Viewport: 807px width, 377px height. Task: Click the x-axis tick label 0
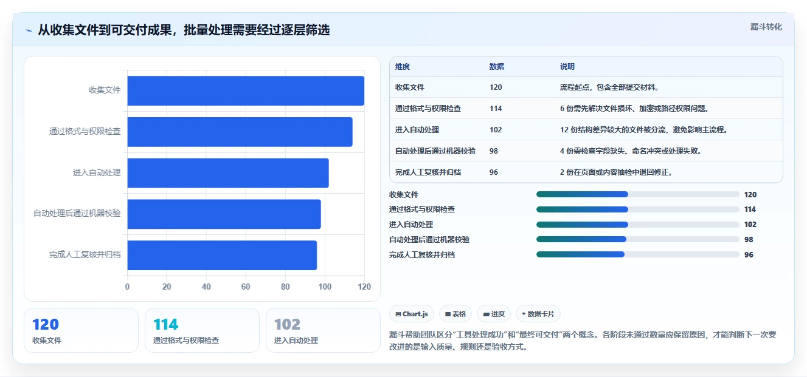[127, 287]
